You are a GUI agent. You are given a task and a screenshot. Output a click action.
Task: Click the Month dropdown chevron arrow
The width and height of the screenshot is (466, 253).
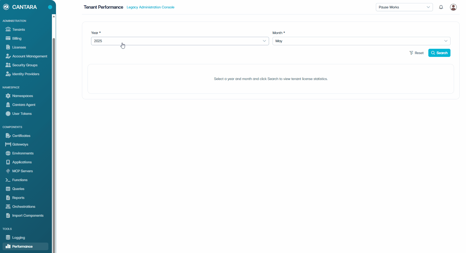(446, 41)
